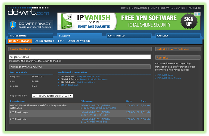This screenshot has width=209, height=136.
Task: Switch to the Support tab
Action: tap(80, 36)
